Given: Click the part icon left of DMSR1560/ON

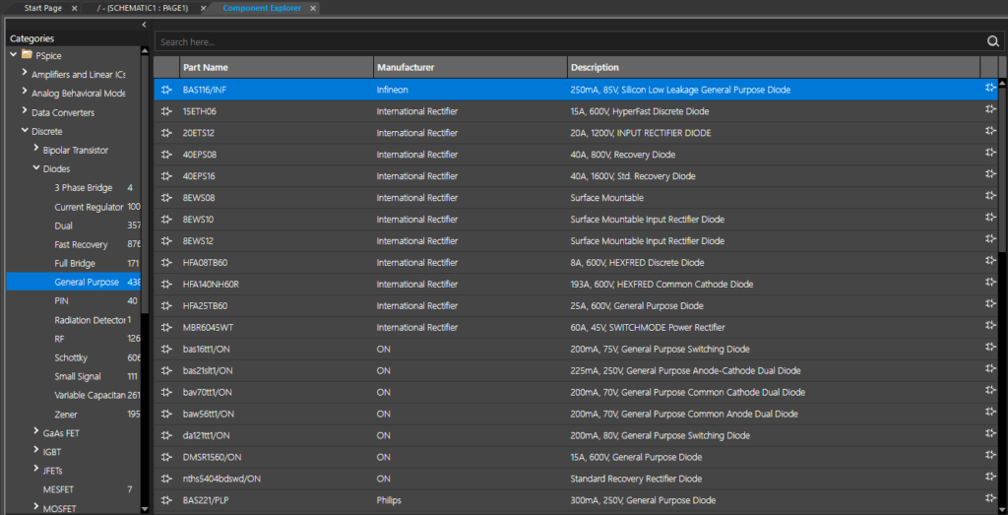Looking at the screenshot, I should pyautogui.click(x=166, y=457).
